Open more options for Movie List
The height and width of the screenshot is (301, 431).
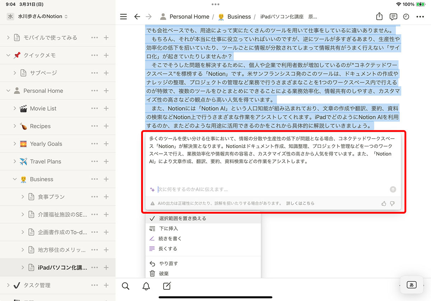pos(94,108)
